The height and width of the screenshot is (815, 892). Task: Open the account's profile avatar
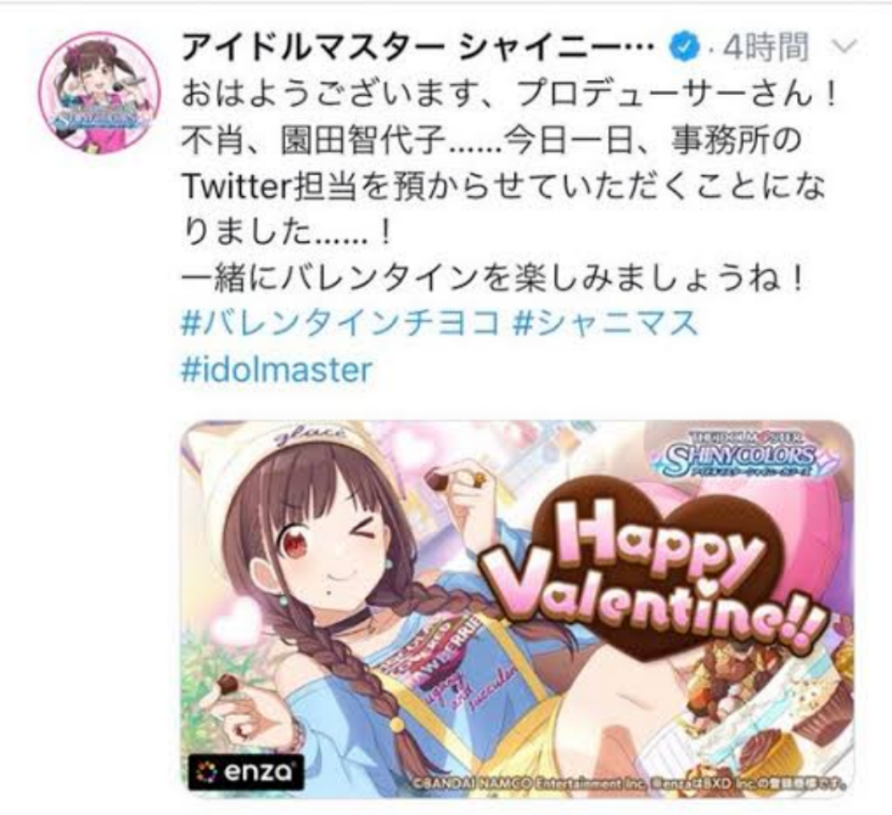point(100,92)
